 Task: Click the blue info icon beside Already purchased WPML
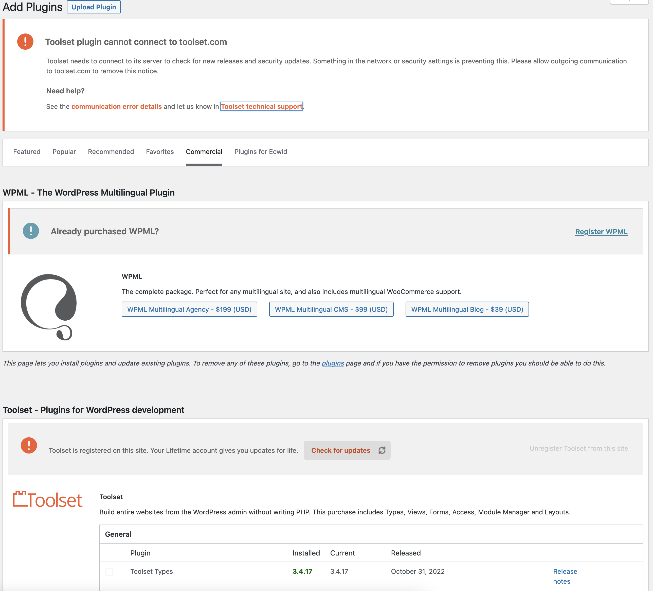[x=31, y=231]
